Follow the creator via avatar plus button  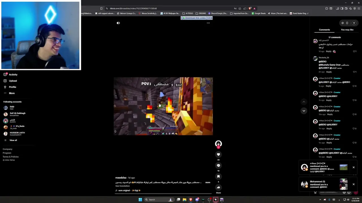(218, 147)
